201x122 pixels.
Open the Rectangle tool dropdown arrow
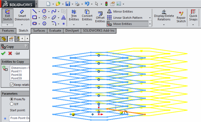(39, 18)
